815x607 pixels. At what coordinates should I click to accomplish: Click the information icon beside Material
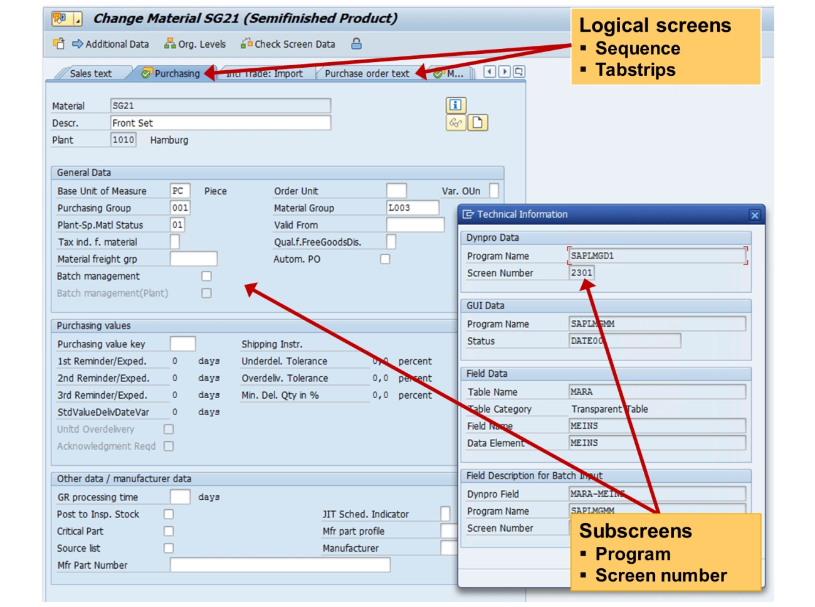pyautogui.click(x=456, y=105)
